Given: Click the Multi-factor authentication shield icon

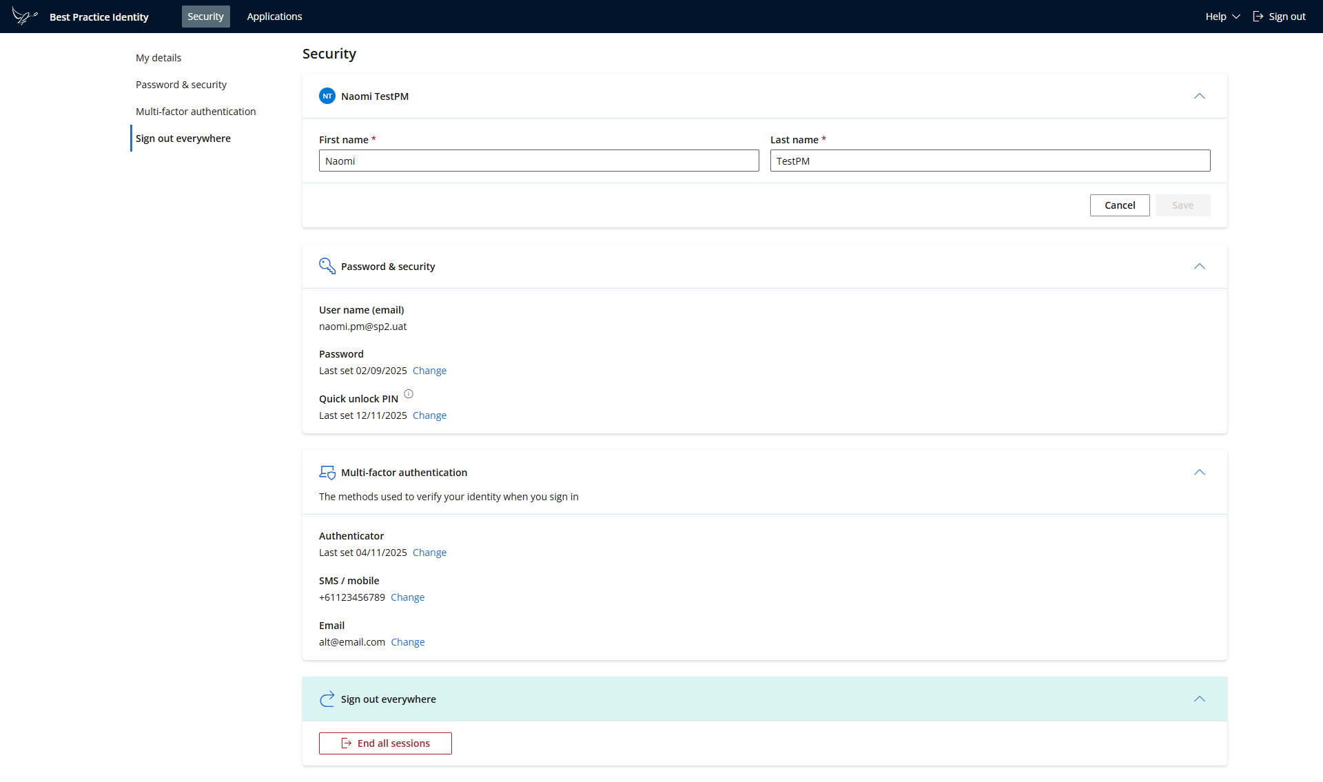Looking at the screenshot, I should pos(327,473).
